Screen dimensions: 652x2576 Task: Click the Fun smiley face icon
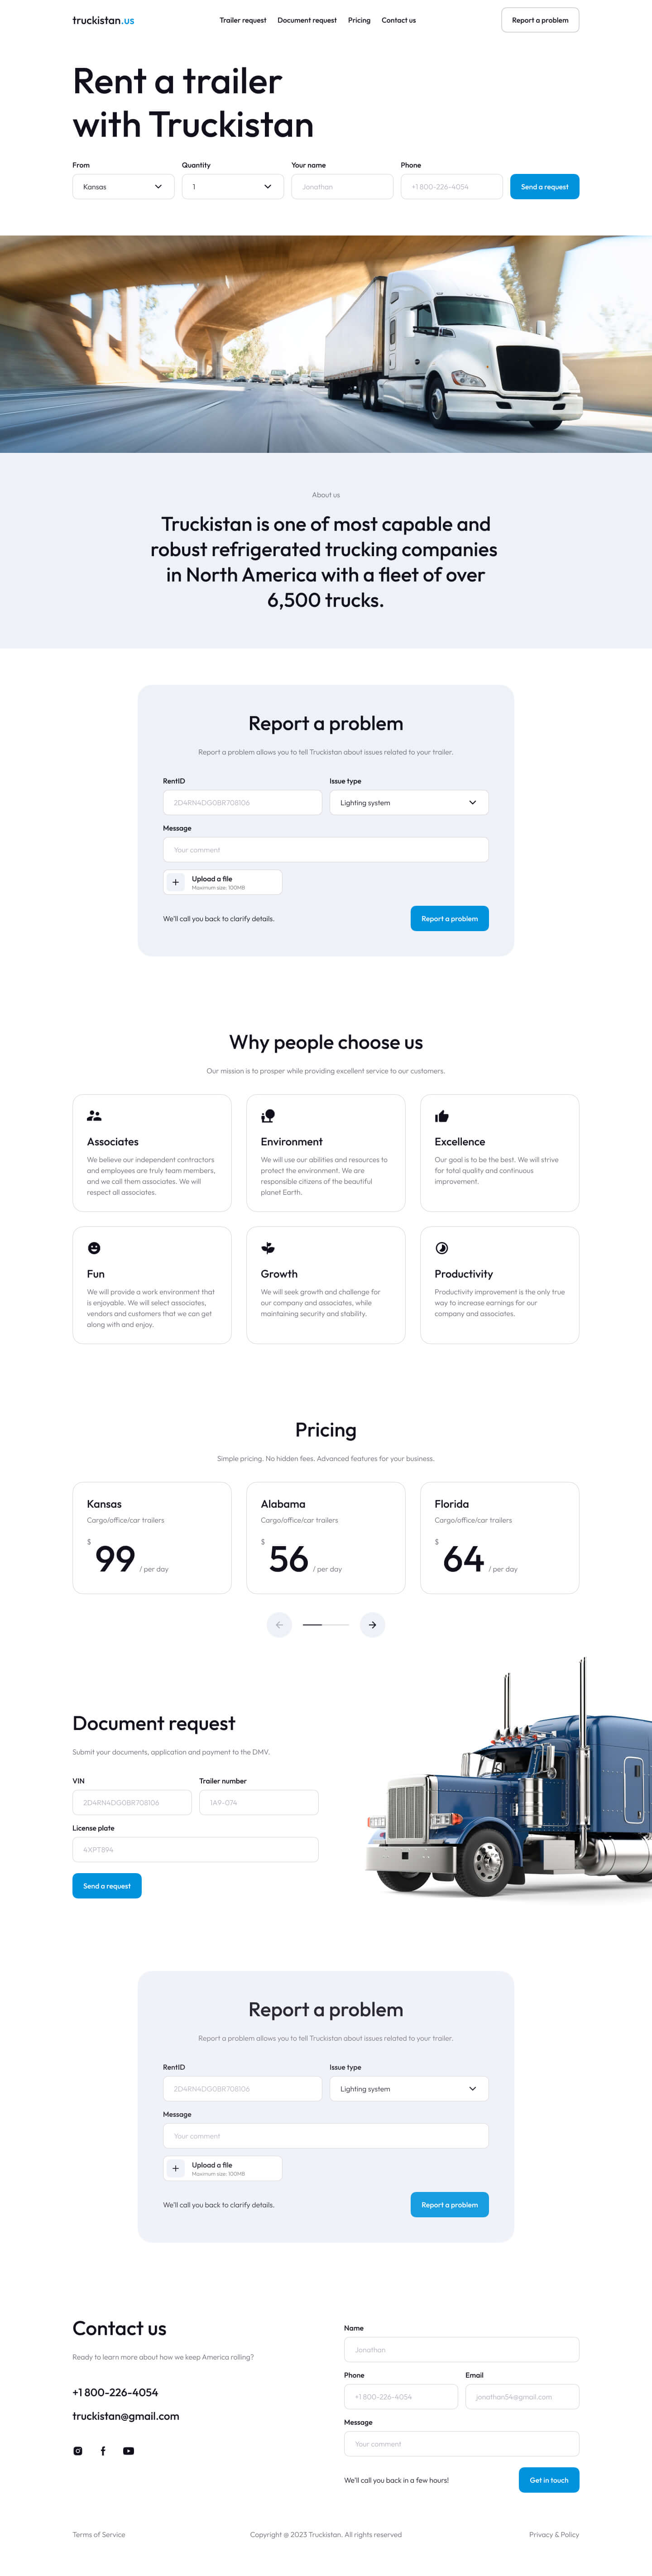click(94, 1248)
